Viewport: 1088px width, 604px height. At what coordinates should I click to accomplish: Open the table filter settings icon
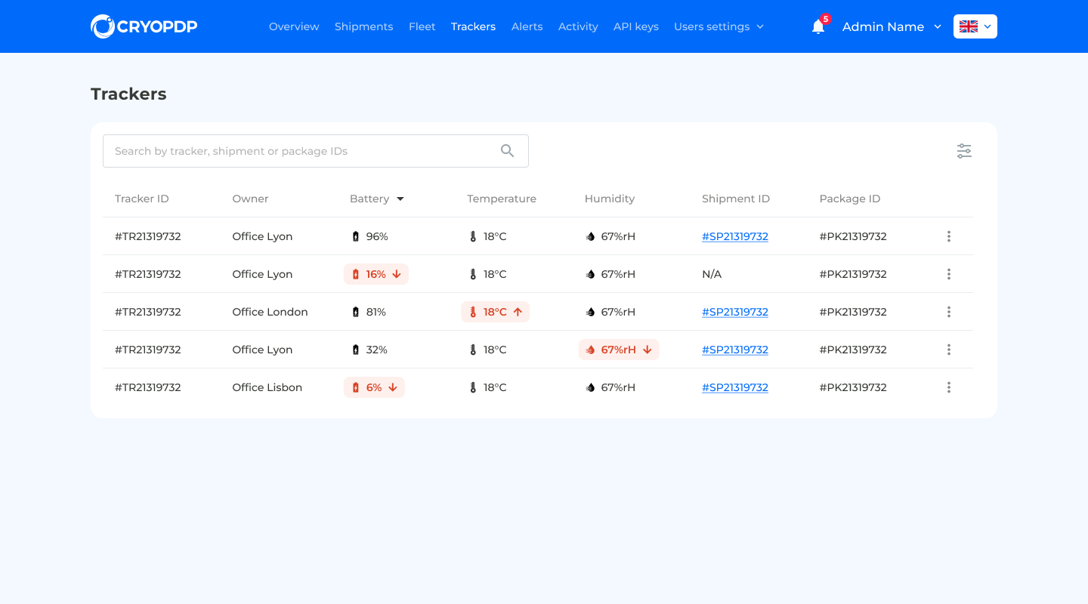[964, 151]
